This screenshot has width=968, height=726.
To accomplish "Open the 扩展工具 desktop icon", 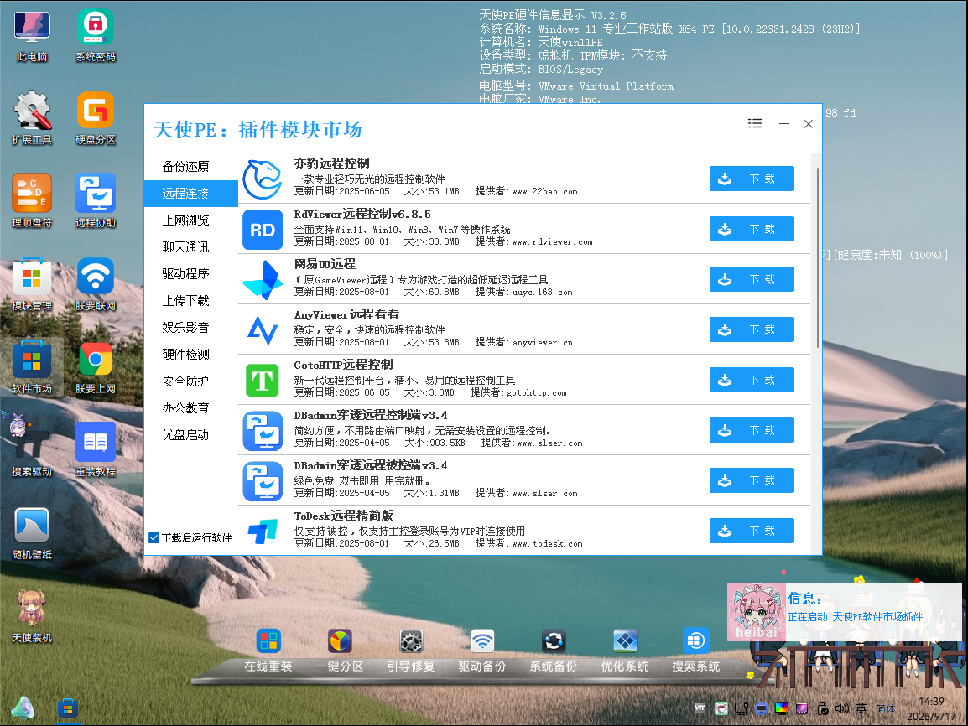I will [32, 118].
